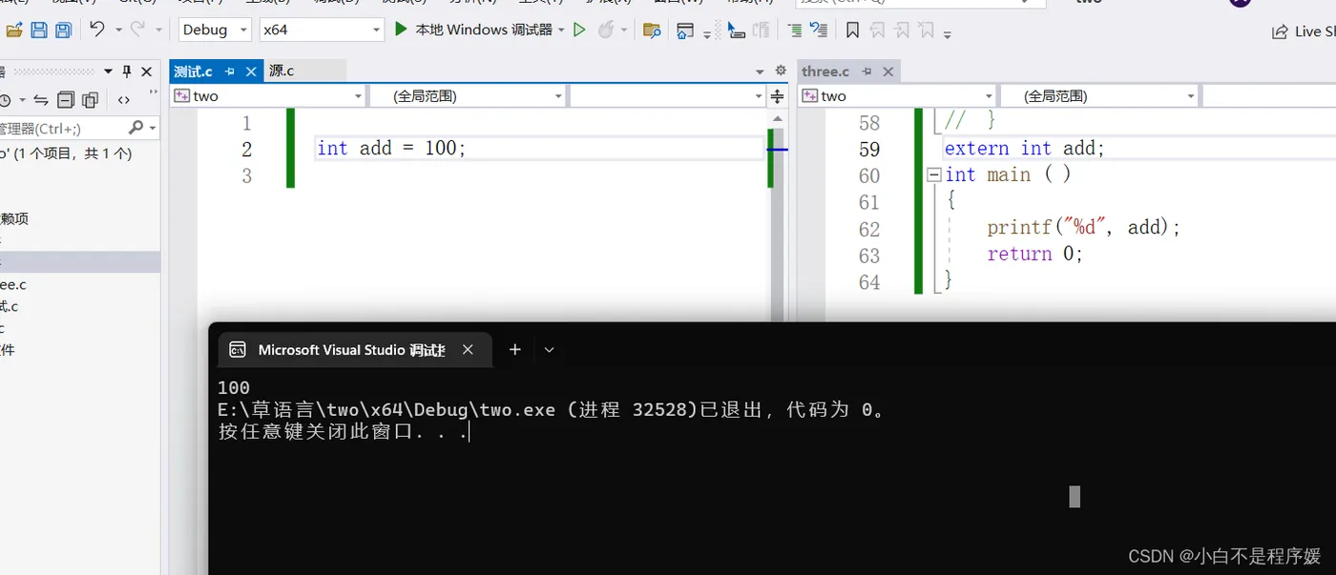Click the 测试.c scrollbar up arrow

tap(777, 118)
